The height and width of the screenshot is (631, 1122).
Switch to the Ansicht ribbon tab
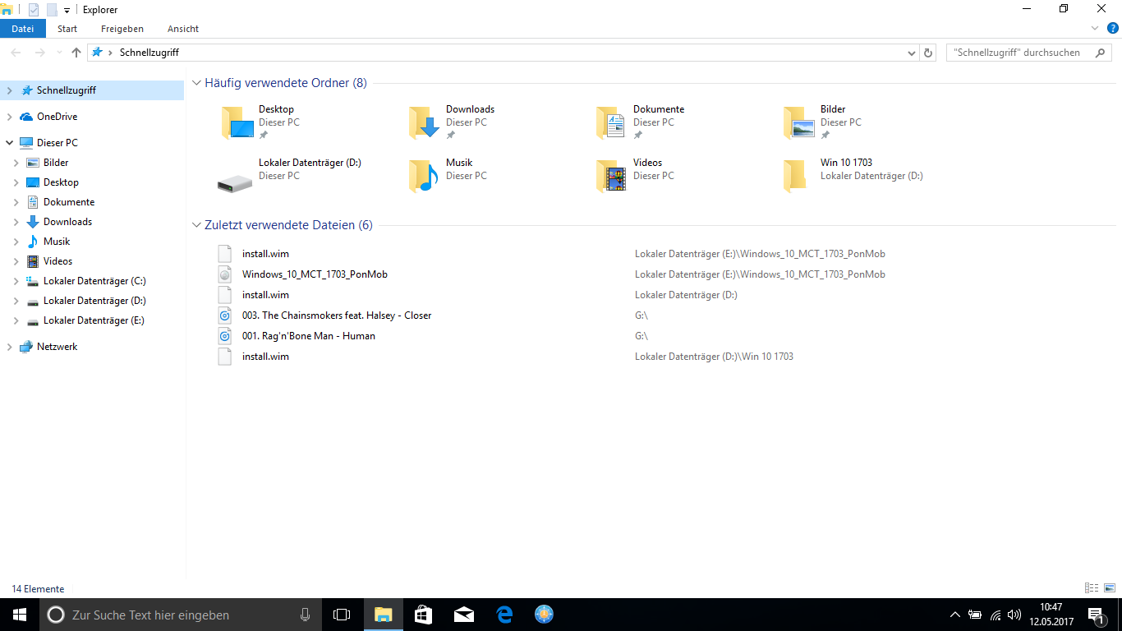[x=183, y=29]
